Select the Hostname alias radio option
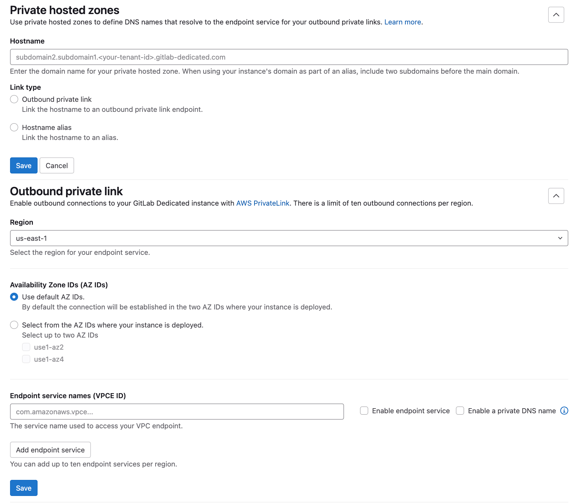This screenshot has height=503, width=576. [x=14, y=127]
